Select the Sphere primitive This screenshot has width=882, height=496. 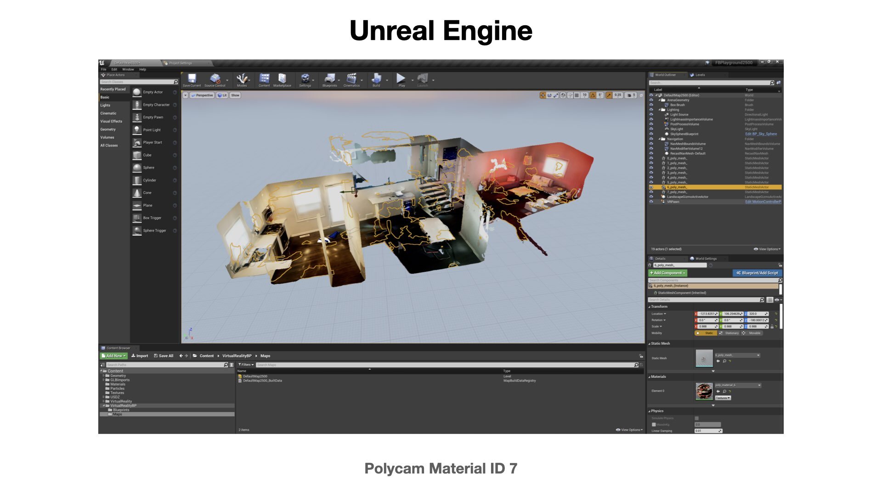point(155,168)
